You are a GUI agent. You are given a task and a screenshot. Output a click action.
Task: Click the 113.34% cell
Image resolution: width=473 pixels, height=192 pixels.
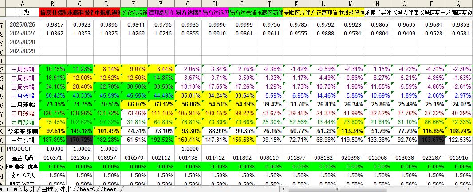pos(351,131)
